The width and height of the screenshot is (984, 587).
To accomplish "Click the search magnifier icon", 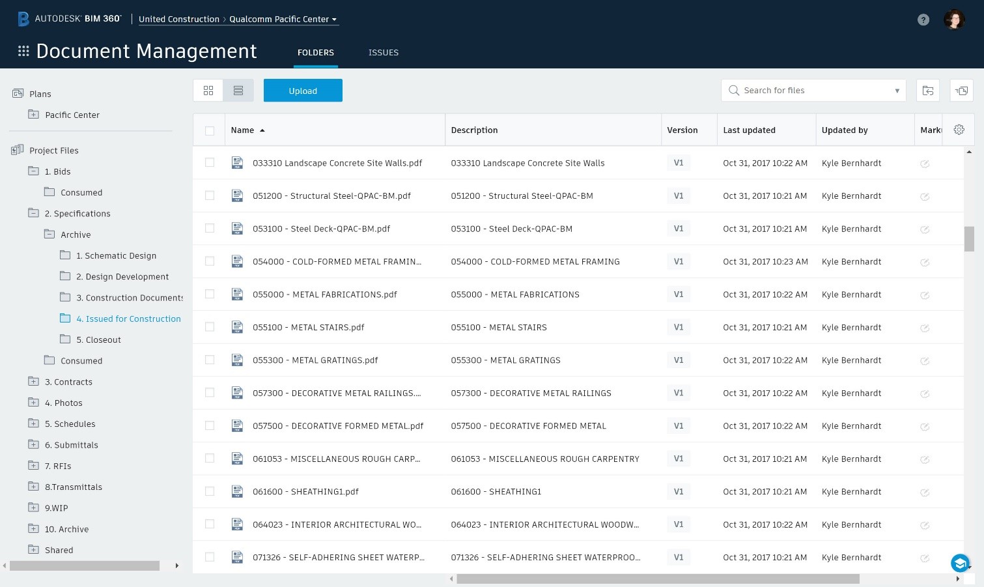I will (x=733, y=91).
